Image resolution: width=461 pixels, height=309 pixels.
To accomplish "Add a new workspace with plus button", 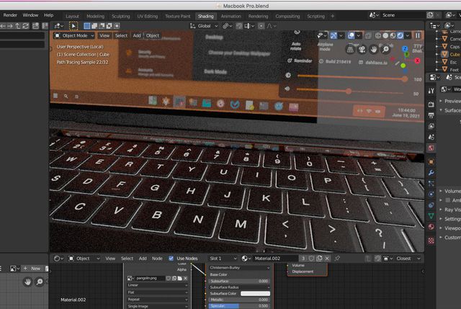I will tap(333, 16).
